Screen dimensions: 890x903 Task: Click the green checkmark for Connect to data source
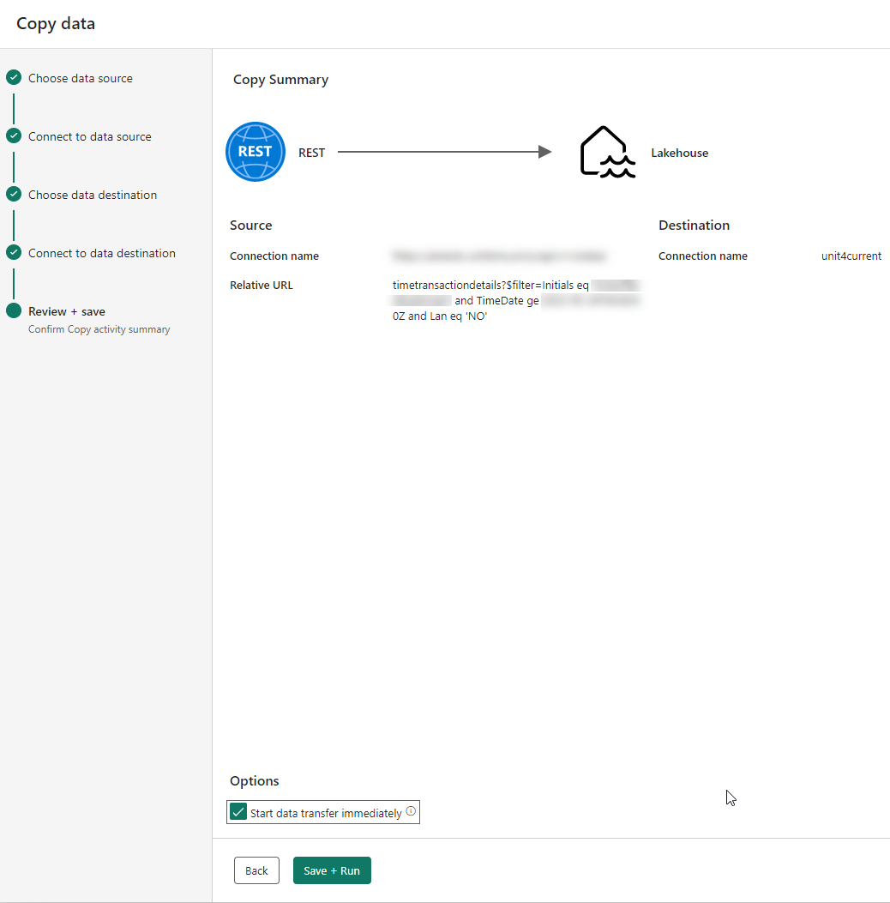[x=14, y=136]
